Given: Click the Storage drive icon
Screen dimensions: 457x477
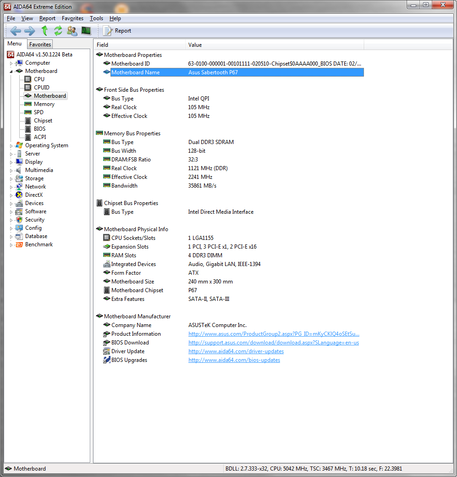Looking at the screenshot, I should click(x=19, y=178).
